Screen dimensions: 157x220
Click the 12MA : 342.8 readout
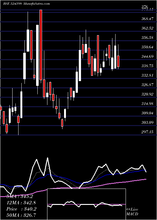pos(21,203)
